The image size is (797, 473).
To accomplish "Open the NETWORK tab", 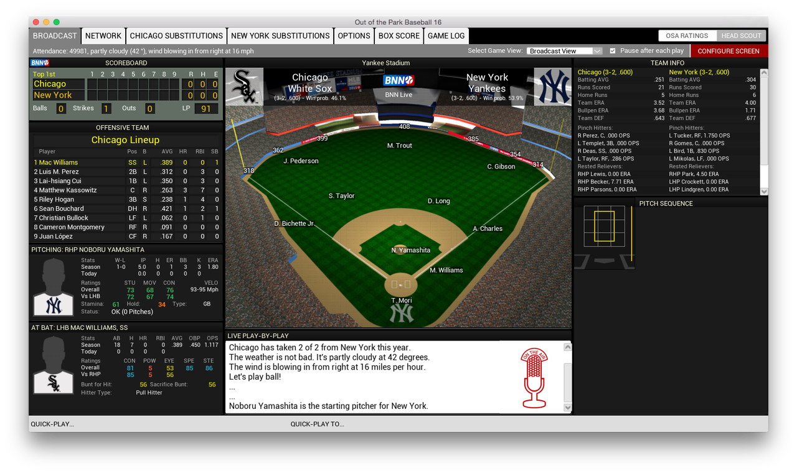I will 103,36.
